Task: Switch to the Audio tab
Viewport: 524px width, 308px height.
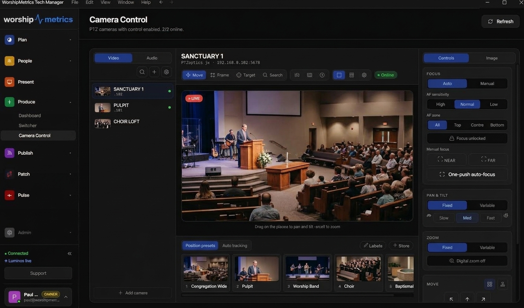Action: [152, 58]
